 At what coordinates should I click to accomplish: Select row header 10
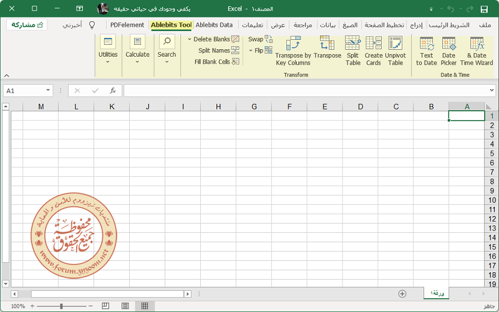tap(492, 200)
